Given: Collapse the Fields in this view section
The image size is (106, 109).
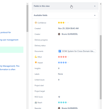Looking at the screenshot, I should [x=95, y=6].
